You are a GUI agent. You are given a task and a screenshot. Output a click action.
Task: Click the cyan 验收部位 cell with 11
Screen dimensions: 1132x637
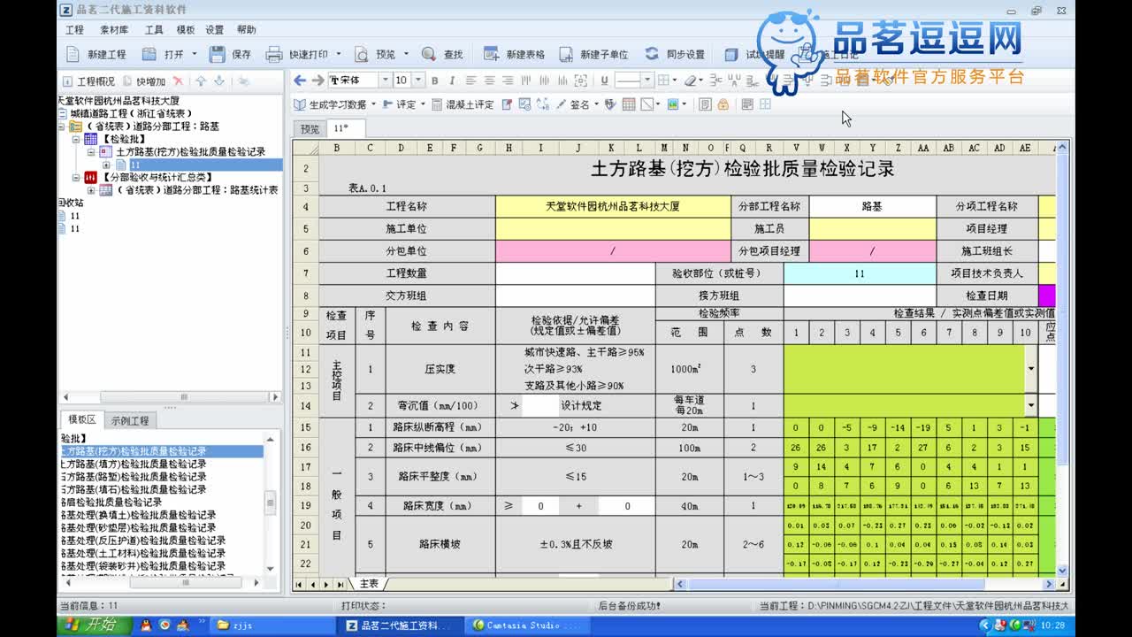[860, 273]
